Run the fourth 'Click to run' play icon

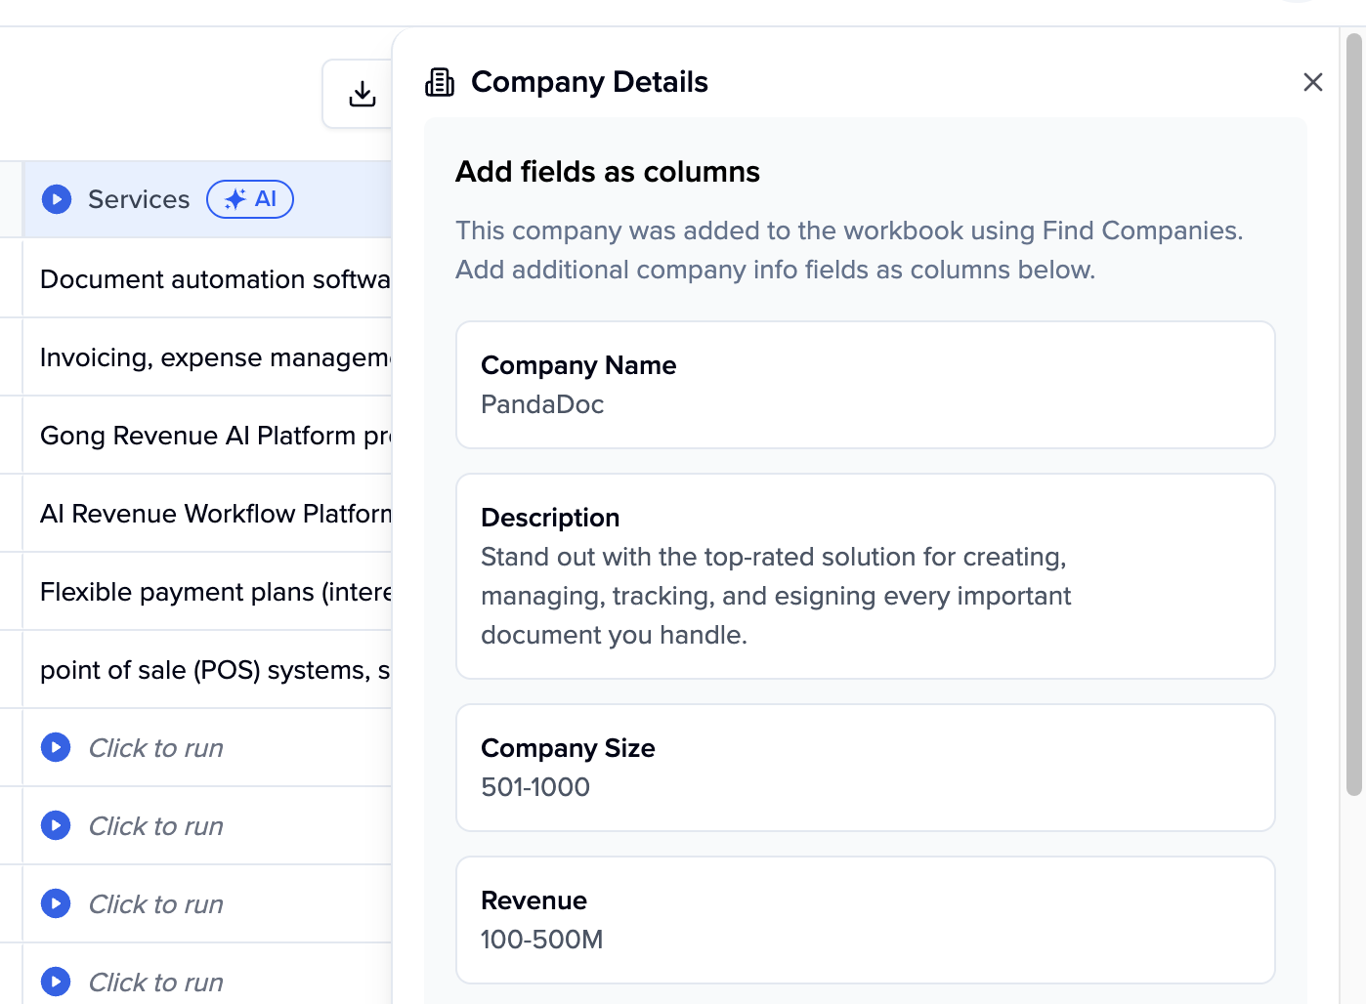click(56, 982)
